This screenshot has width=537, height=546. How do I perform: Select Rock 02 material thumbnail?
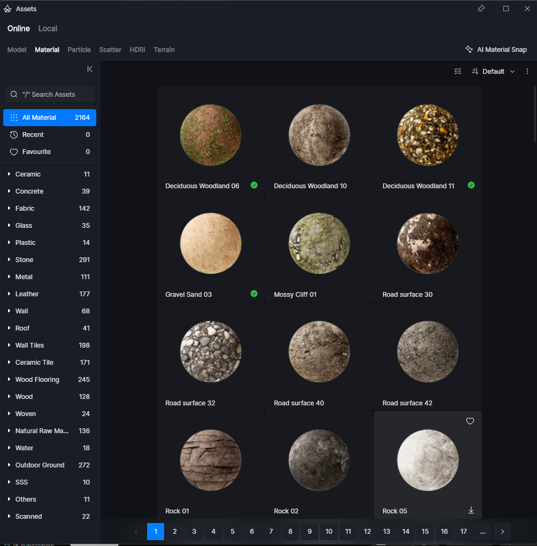point(319,460)
